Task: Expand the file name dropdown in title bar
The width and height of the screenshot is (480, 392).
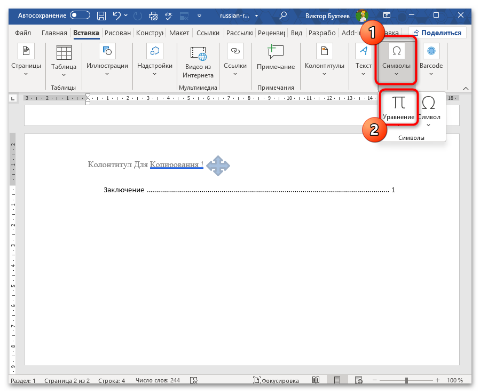Action: 256,15
